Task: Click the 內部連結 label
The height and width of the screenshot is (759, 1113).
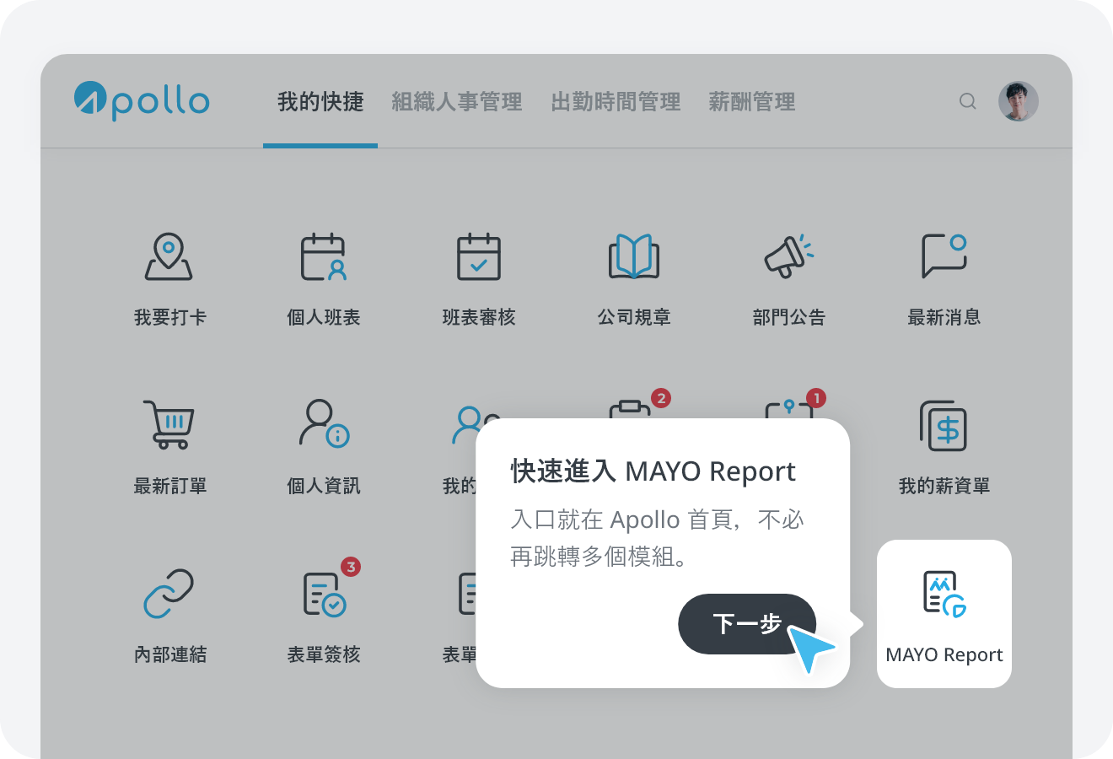Action: coord(169,654)
